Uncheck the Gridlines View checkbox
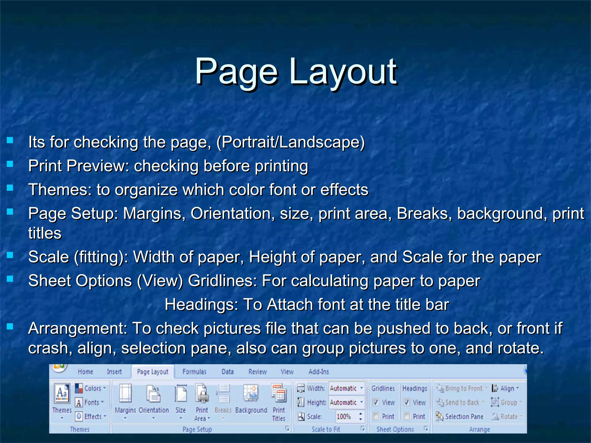The width and height of the screenshot is (591, 443). 376,402
